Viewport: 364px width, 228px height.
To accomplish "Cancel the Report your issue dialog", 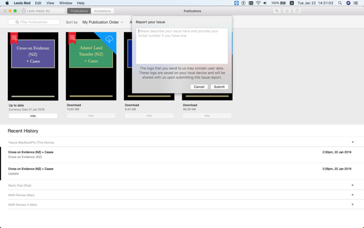I will pos(199,87).
